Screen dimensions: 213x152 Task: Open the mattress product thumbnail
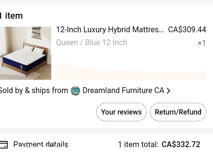pos(26,53)
